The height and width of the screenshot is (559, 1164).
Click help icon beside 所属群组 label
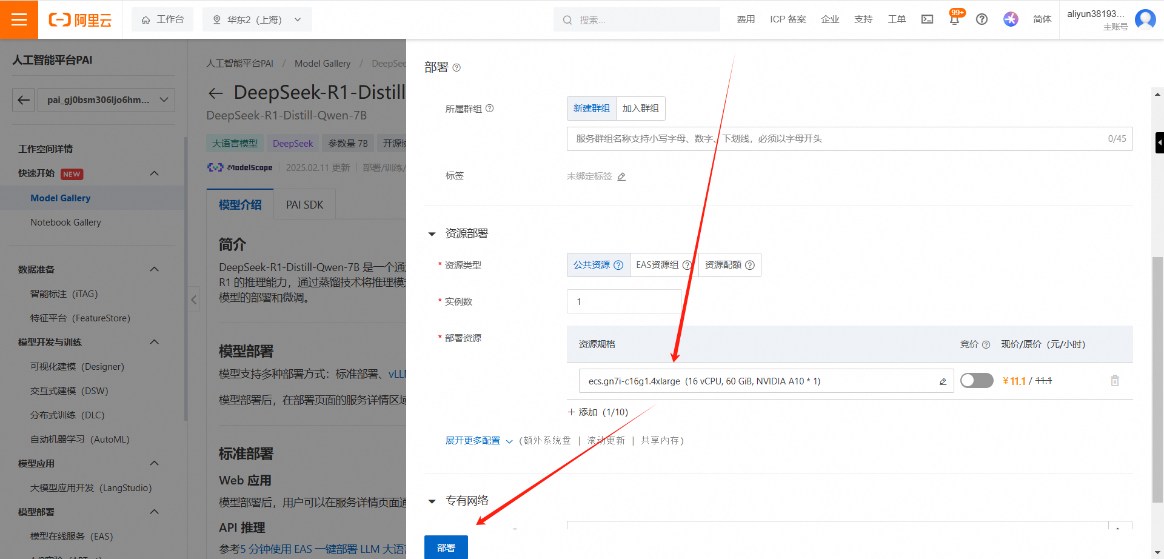click(x=489, y=109)
